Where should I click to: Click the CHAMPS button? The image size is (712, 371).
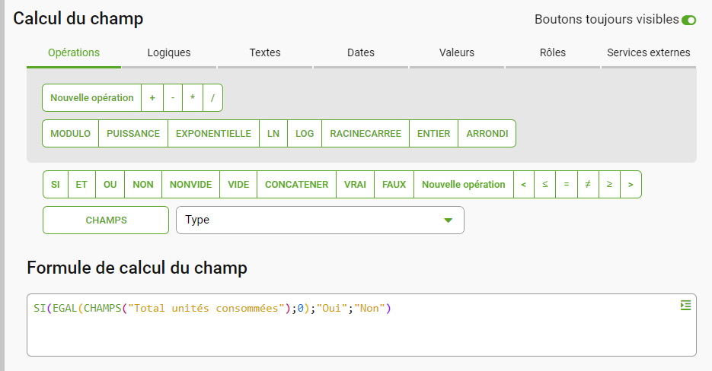point(106,220)
